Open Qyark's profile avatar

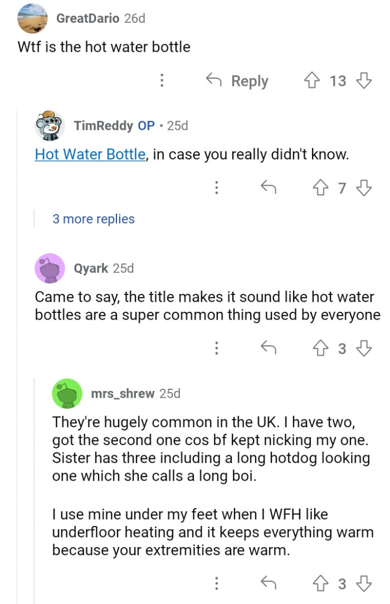coord(49,268)
